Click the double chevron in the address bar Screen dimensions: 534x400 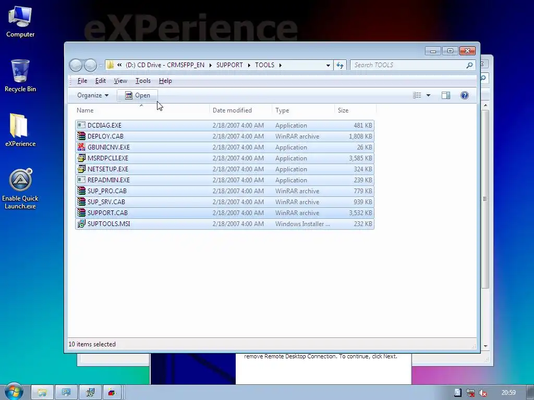tap(119, 65)
